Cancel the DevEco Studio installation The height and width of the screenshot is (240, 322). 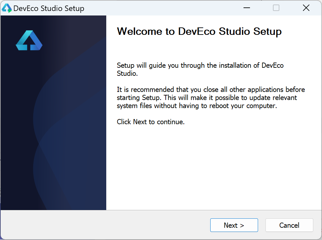click(289, 225)
